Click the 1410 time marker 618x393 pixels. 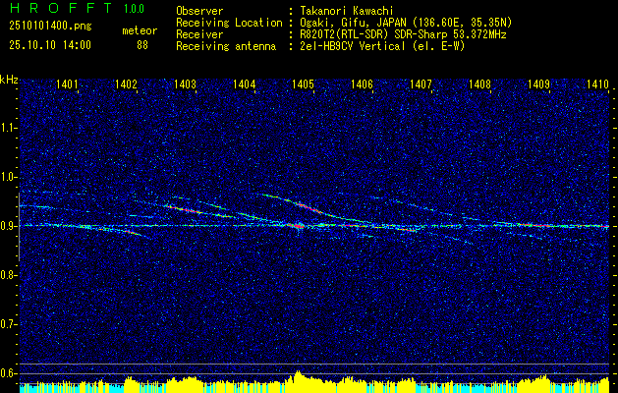pyautogui.click(x=598, y=84)
